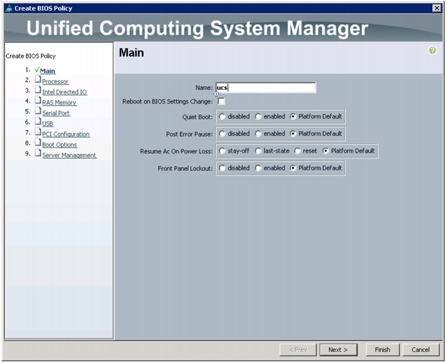
Task: Click the Create BIOS Policy title icon
Action: (x=9, y=8)
